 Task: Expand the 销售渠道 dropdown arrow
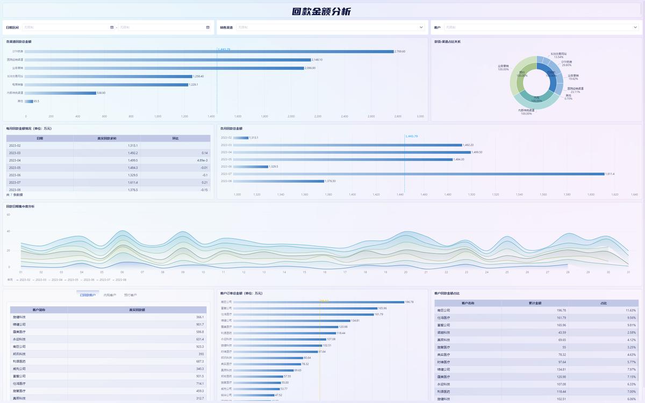(421, 27)
